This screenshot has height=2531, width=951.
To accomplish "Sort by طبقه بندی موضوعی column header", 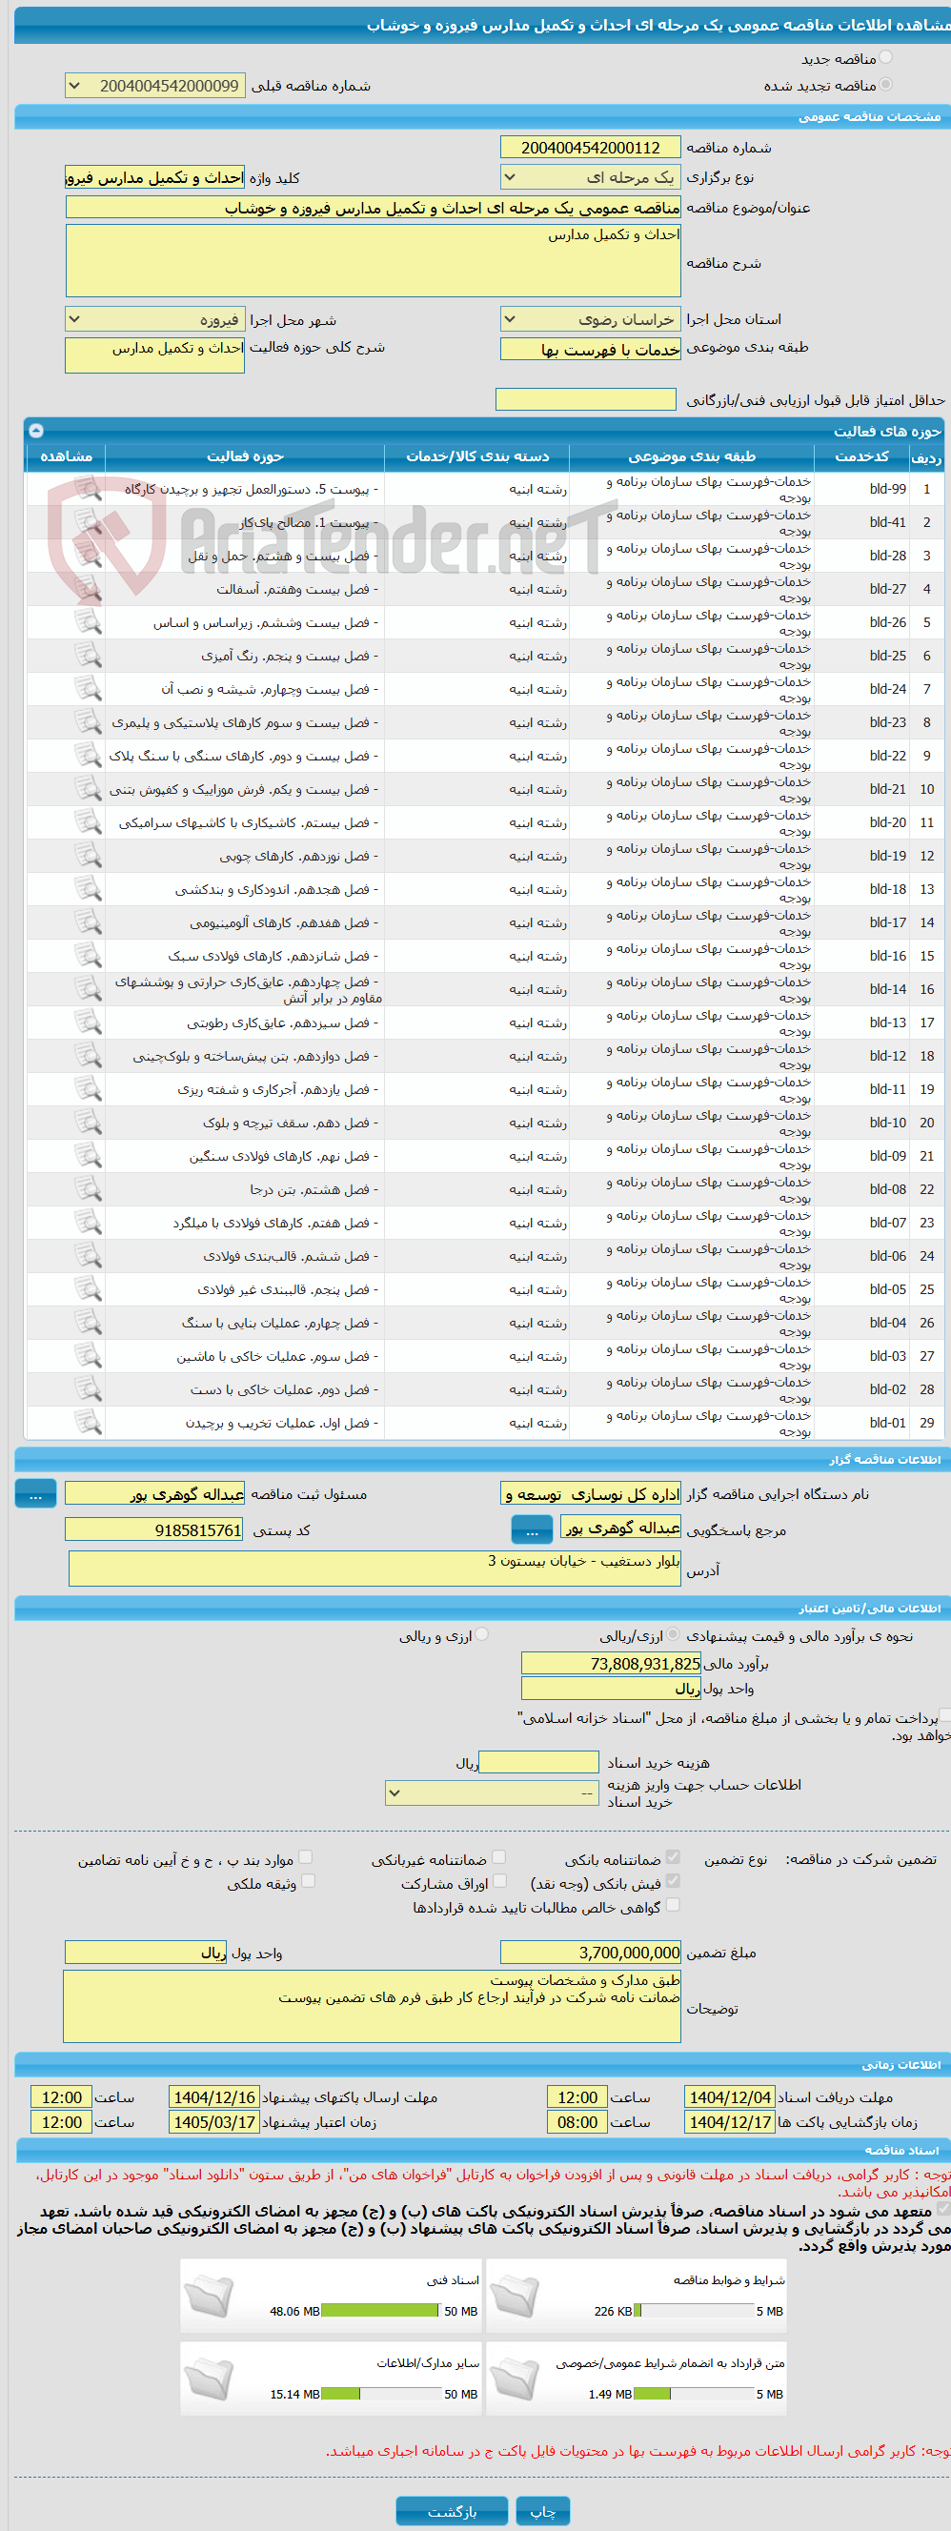I will [x=692, y=456].
